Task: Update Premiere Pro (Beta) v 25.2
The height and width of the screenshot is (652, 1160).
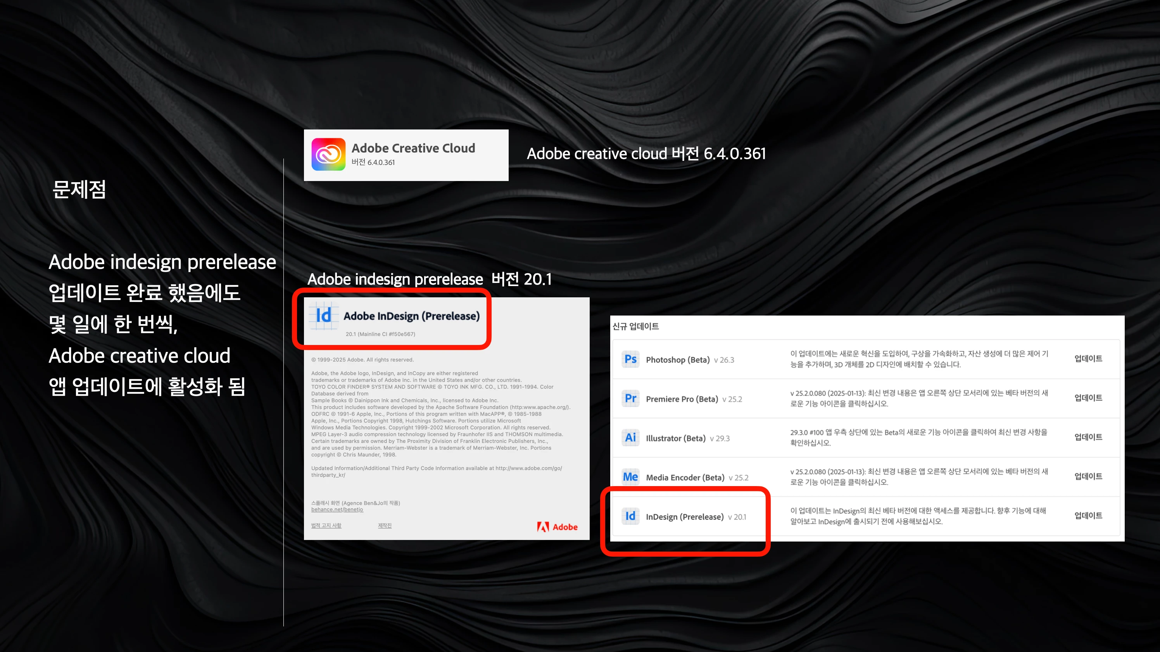Action: [x=1088, y=398]
